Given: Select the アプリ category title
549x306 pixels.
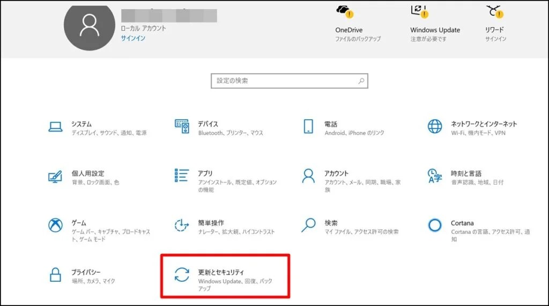Looking at the screenshot, I should [205, 173].
